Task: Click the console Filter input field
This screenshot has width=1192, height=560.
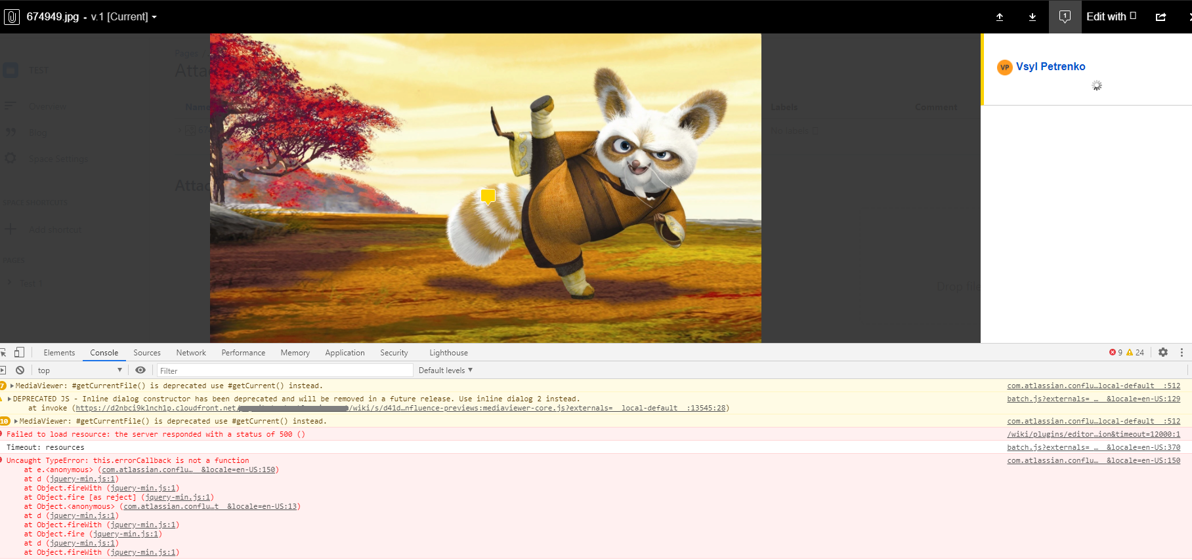Action: coord(285,370)
